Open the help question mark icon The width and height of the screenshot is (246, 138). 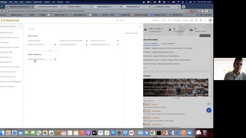(201, 20)
